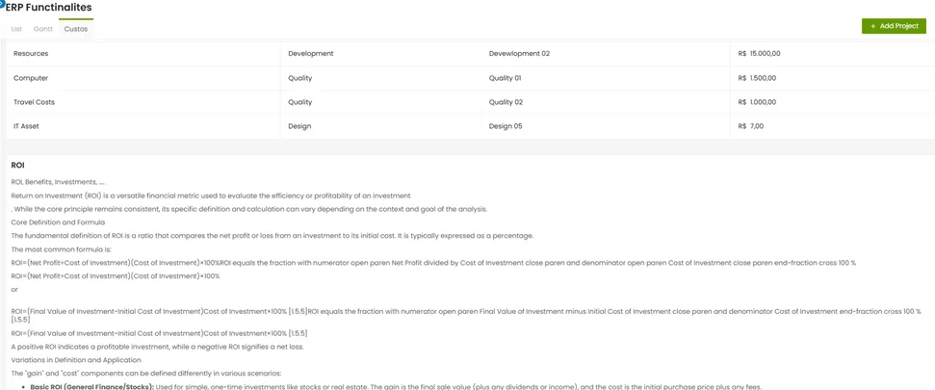The height and width of the screenshot is (390, 935).
Task: Click the R$ 7,00 amount
Action: 751,126
